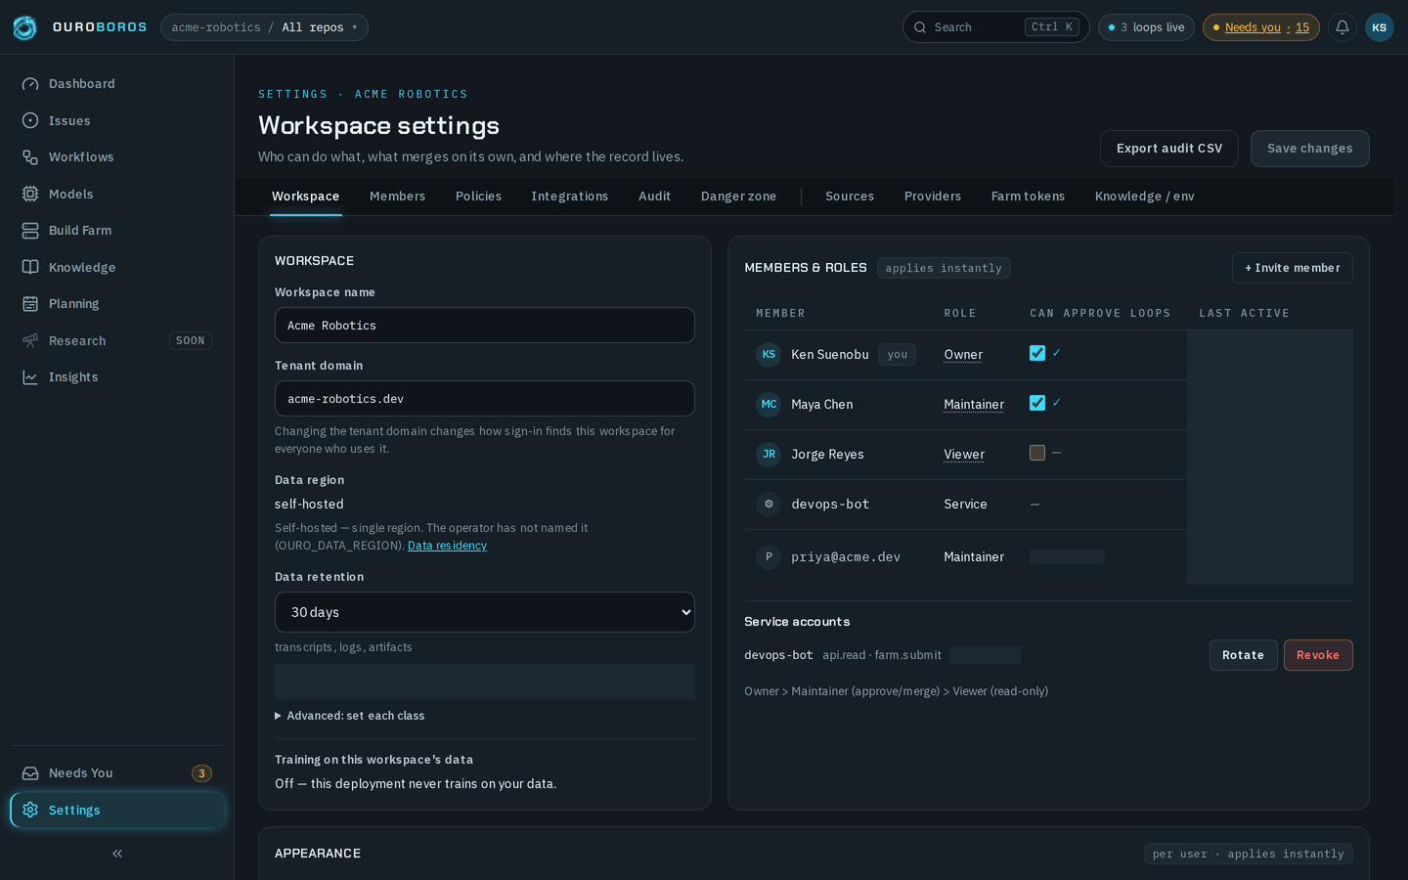Switch to the Members tab
Screen dimensions: 1408x880
point(397,197)
